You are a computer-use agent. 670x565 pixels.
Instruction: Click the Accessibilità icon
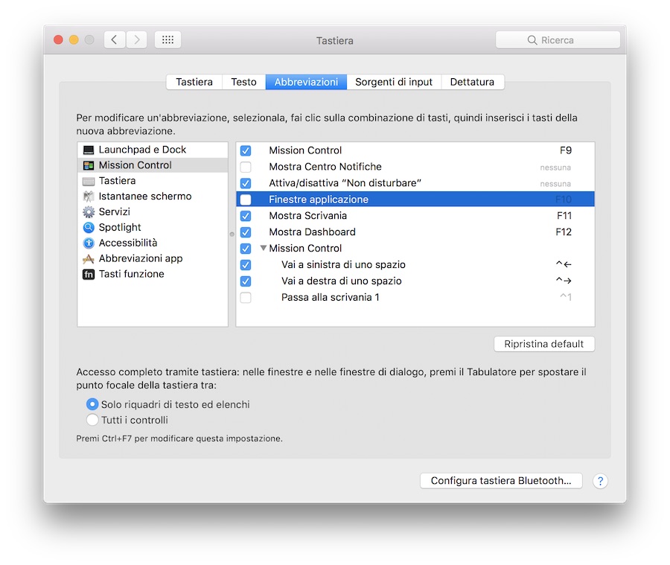click(x=89, y=243)
